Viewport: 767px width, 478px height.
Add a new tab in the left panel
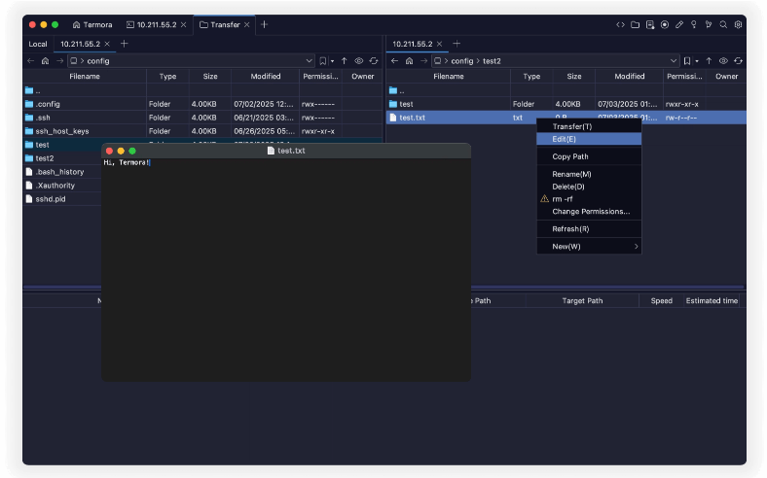click(x=124, y=44)
